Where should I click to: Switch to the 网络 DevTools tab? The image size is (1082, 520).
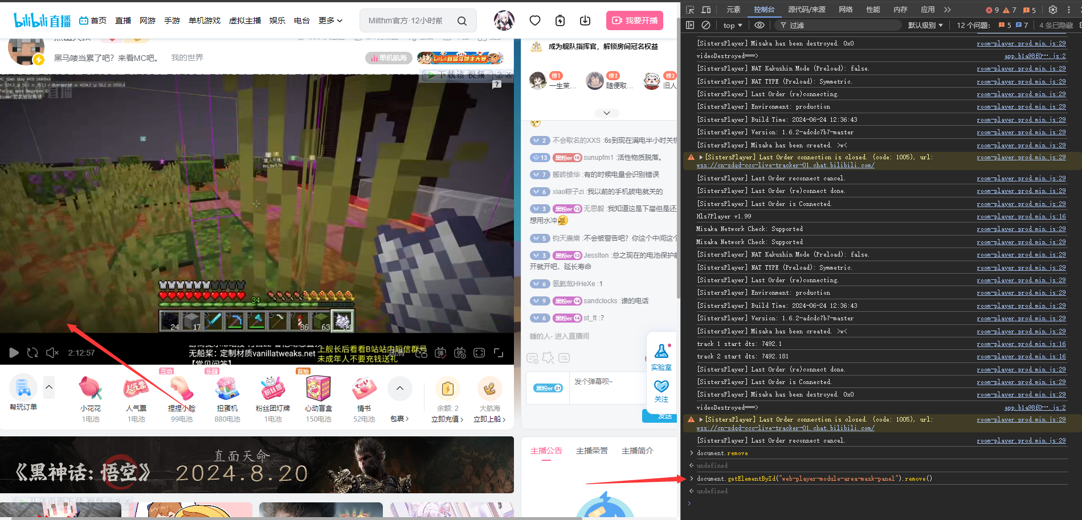[x=846, y=10]
